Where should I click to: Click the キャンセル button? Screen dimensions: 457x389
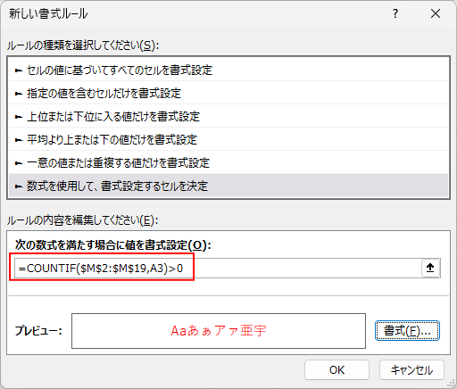tap(411, 370)
